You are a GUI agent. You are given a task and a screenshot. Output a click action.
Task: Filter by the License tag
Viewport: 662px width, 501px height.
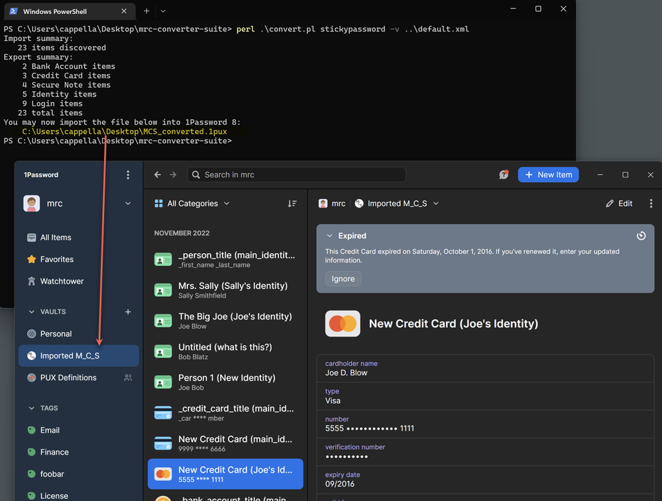[x=79, y=496]
